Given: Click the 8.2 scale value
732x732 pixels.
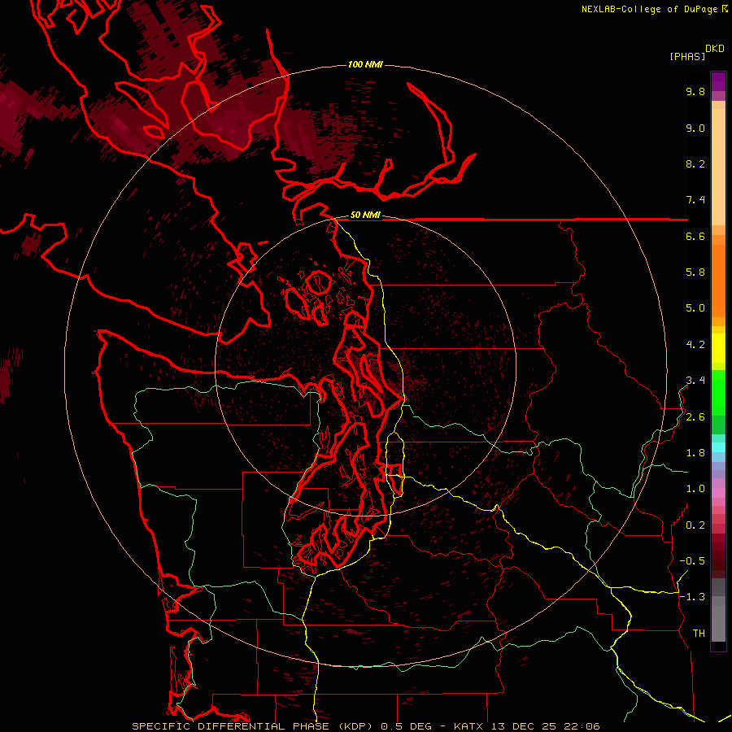Looking at the screenshot, I should click(695, 163).
